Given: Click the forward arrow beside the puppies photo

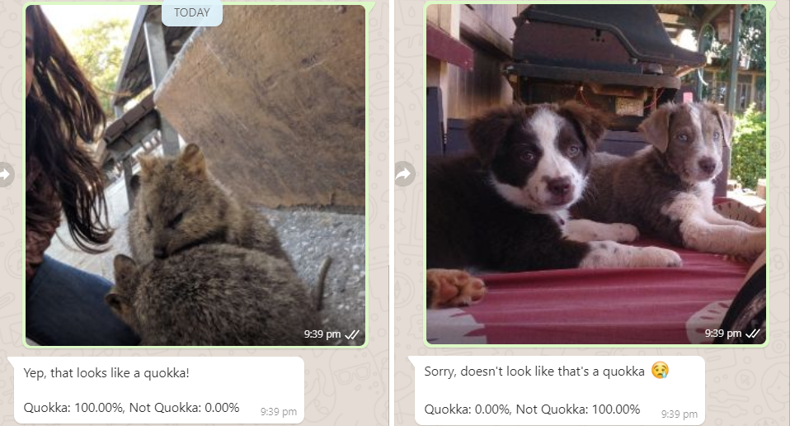Looking at the screenshot, I should [x=405, y=174].
